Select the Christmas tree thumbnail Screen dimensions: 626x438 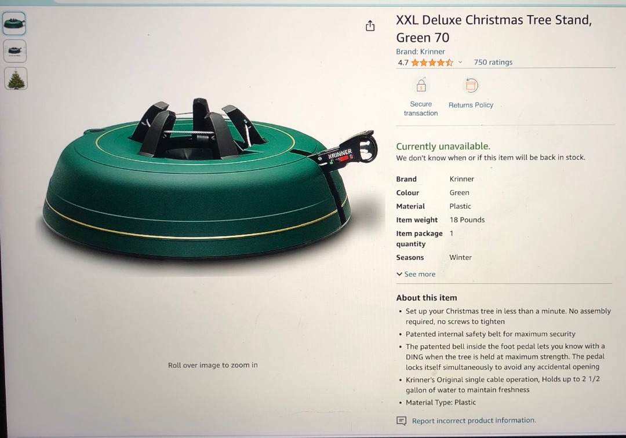(16, 79)
